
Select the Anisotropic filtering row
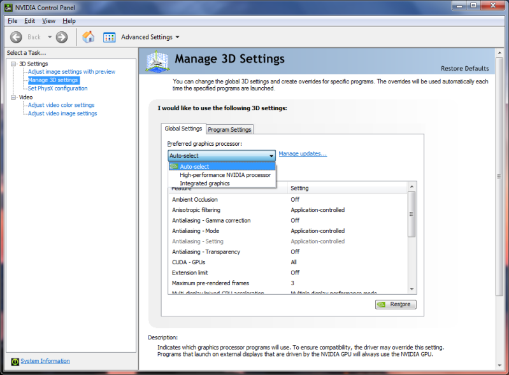[x=287, y=210]
